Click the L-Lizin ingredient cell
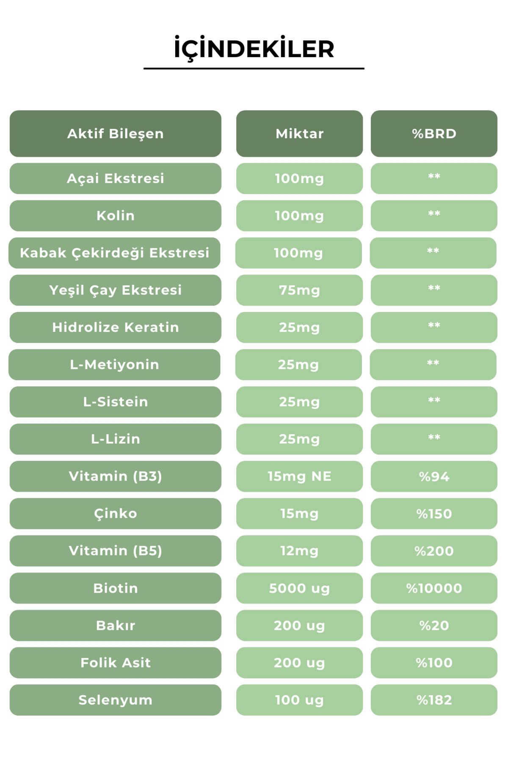 [x=116, y=439]
